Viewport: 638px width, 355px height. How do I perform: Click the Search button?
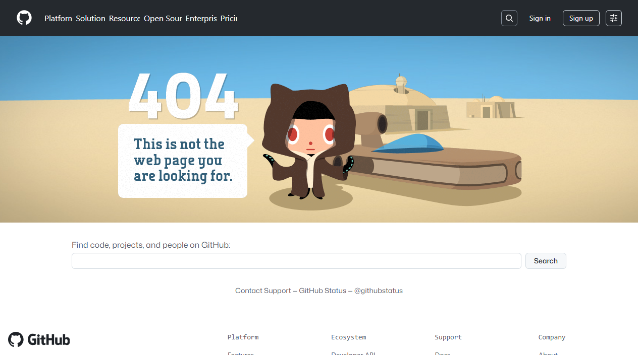pyautogui.click(x=546, y=261)
